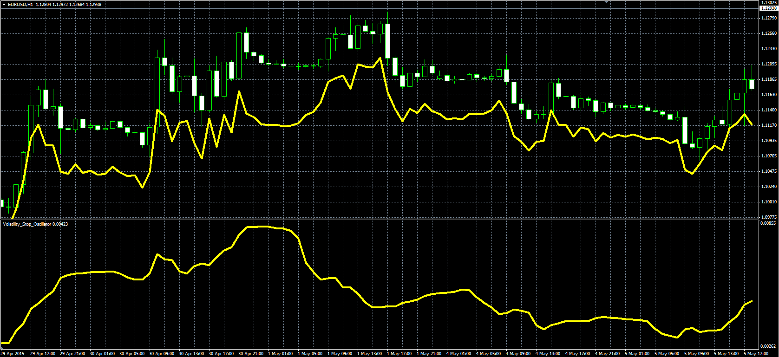Click the 5 May 13:00 time label
Viewport: 779px width, 357px height.
[727, 354]
